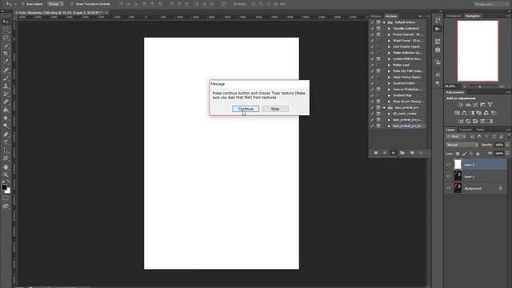
Task: Continue the action from the Message dialog
Action: pyautogui.click(x=246, y=109)
